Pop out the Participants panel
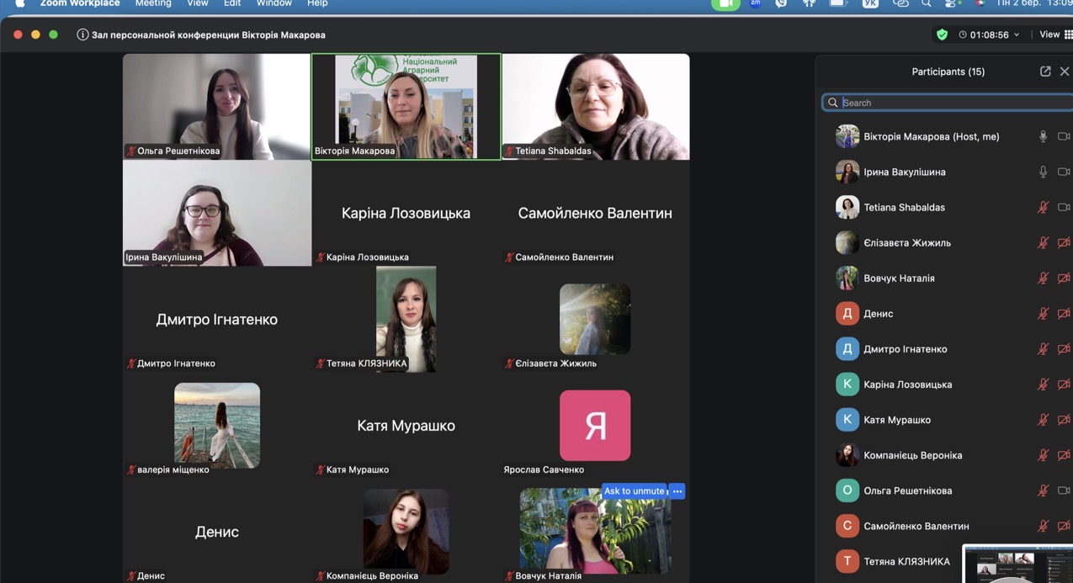The height and width of the screenshot is (583, 1073). tap(1045, 72)
